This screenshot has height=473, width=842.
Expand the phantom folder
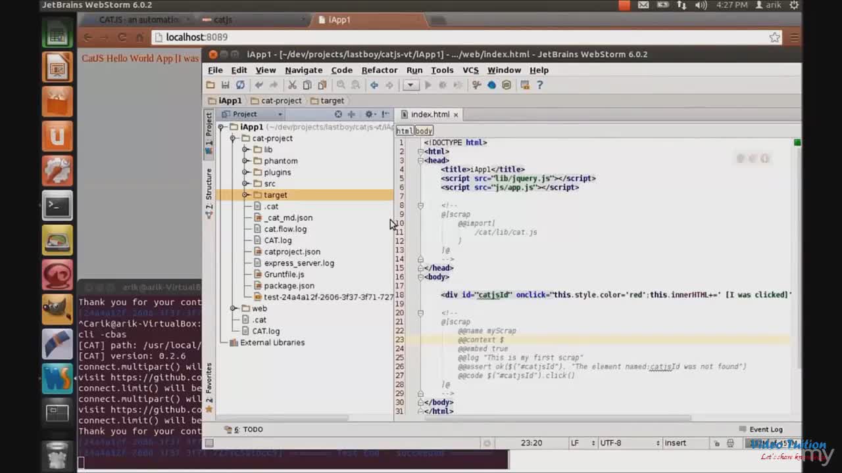click(245, 161)
